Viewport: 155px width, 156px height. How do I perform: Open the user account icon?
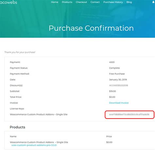pyautogui.click(x=154, y=2)
